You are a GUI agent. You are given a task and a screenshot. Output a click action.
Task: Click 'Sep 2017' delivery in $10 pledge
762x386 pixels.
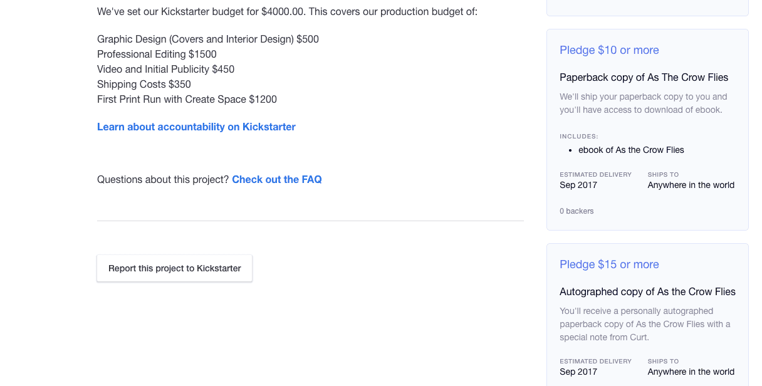(x=578, y=185)
